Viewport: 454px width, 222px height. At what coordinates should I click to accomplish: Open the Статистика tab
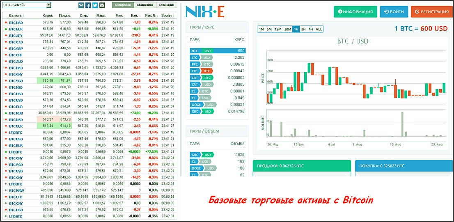tap(145, 5)
